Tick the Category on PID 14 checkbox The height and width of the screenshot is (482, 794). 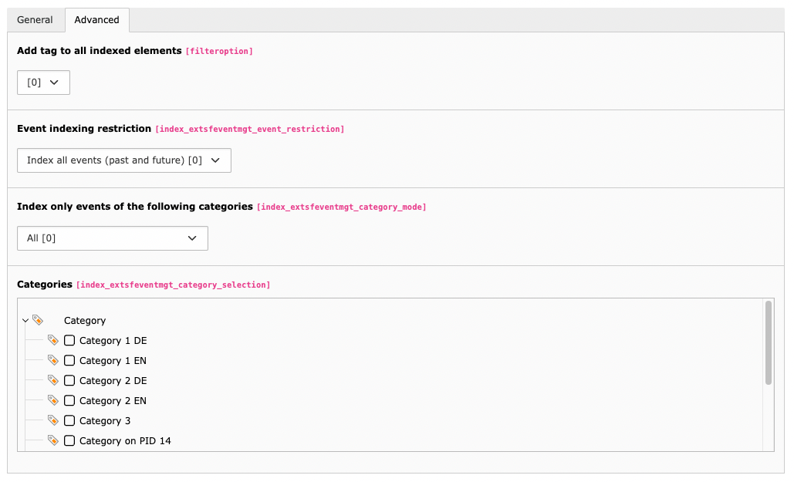coord(69,440)
